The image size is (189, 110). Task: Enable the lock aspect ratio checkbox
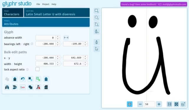(x=38, y=69)
